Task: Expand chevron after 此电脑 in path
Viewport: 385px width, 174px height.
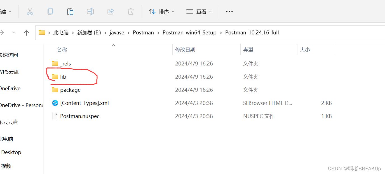Action: point(73,33)
